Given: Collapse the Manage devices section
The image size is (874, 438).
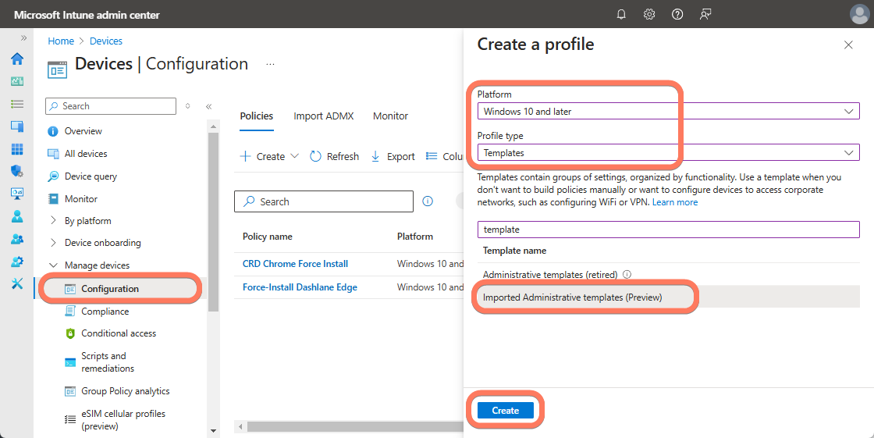Looking at the screenshot, I should pyautogui.click(x=54, y=265).
